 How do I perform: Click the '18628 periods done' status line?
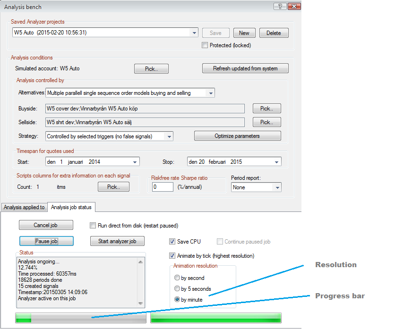(40, 280)
